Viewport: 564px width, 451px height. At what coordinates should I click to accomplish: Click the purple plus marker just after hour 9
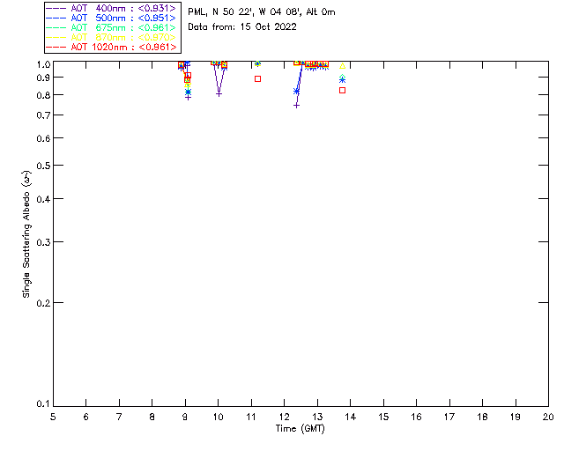point(188,98)
